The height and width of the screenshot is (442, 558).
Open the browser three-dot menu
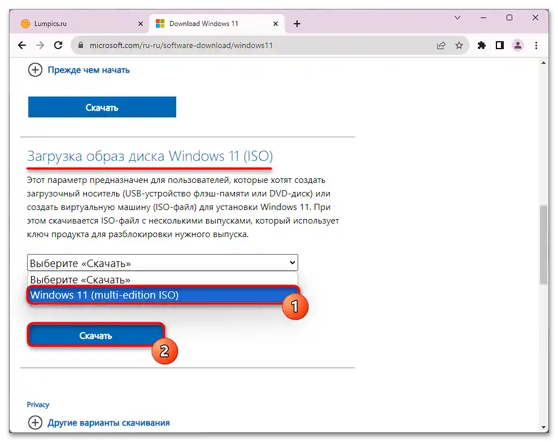536,45
